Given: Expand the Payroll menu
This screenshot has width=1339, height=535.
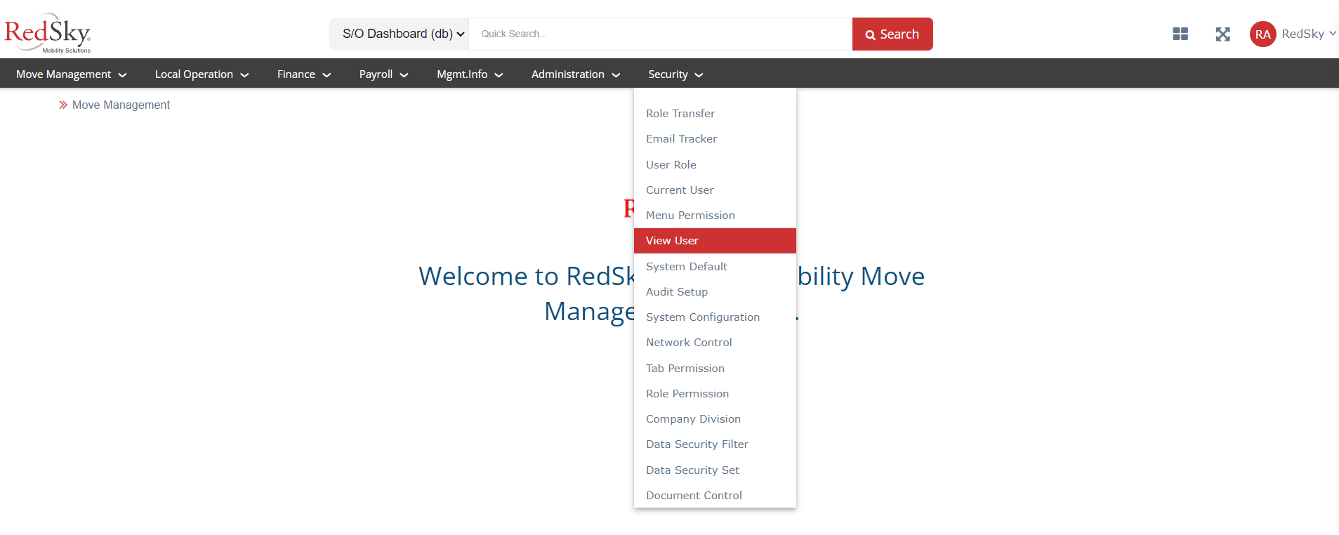Looking at the screenshot, I should [x=383, y=74].
